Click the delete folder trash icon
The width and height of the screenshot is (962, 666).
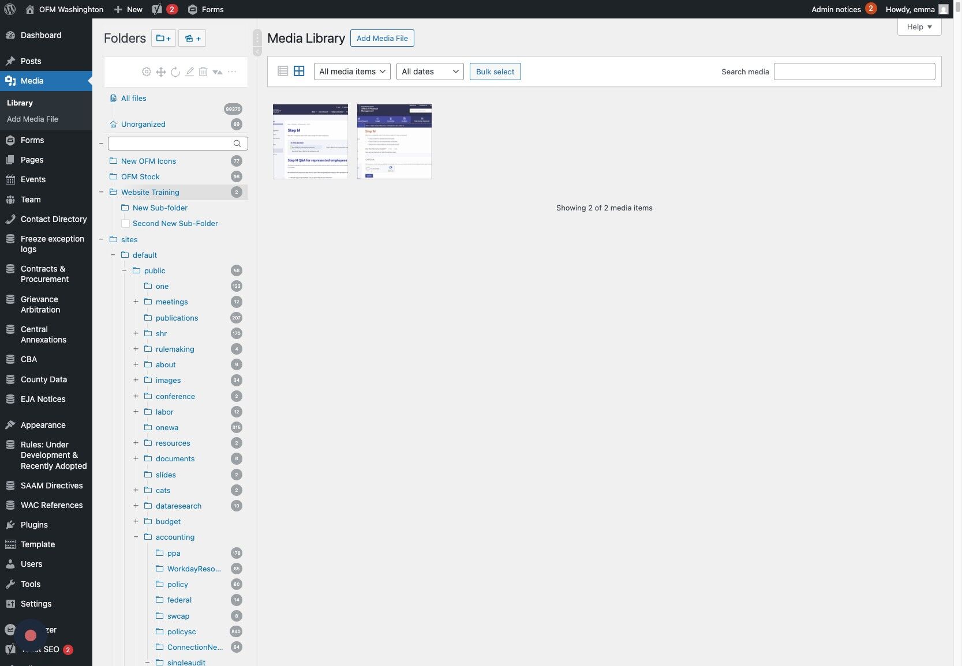[x=203, y=72]
